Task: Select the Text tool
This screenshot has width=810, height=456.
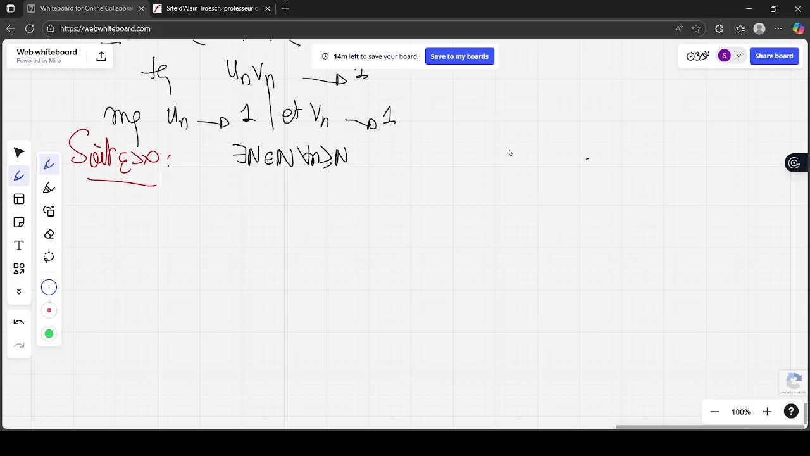Action: pyautogui.click(x=19, y=245)
